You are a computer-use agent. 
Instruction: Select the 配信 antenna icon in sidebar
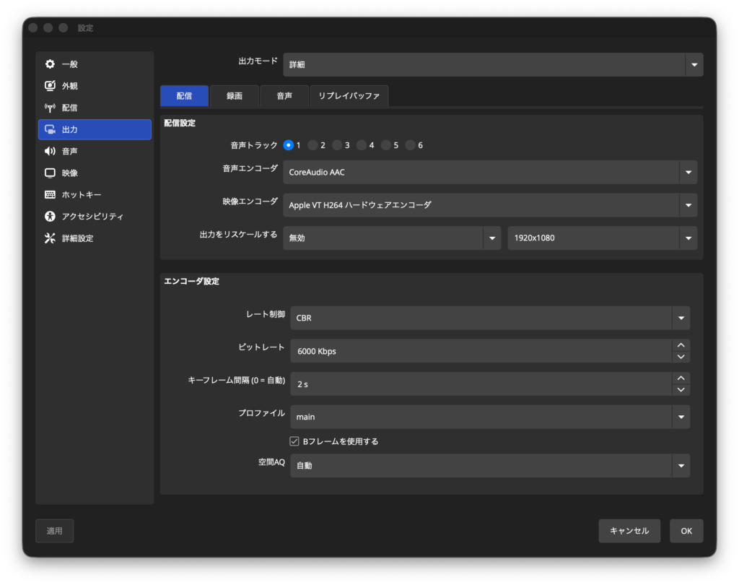point(50,108)
